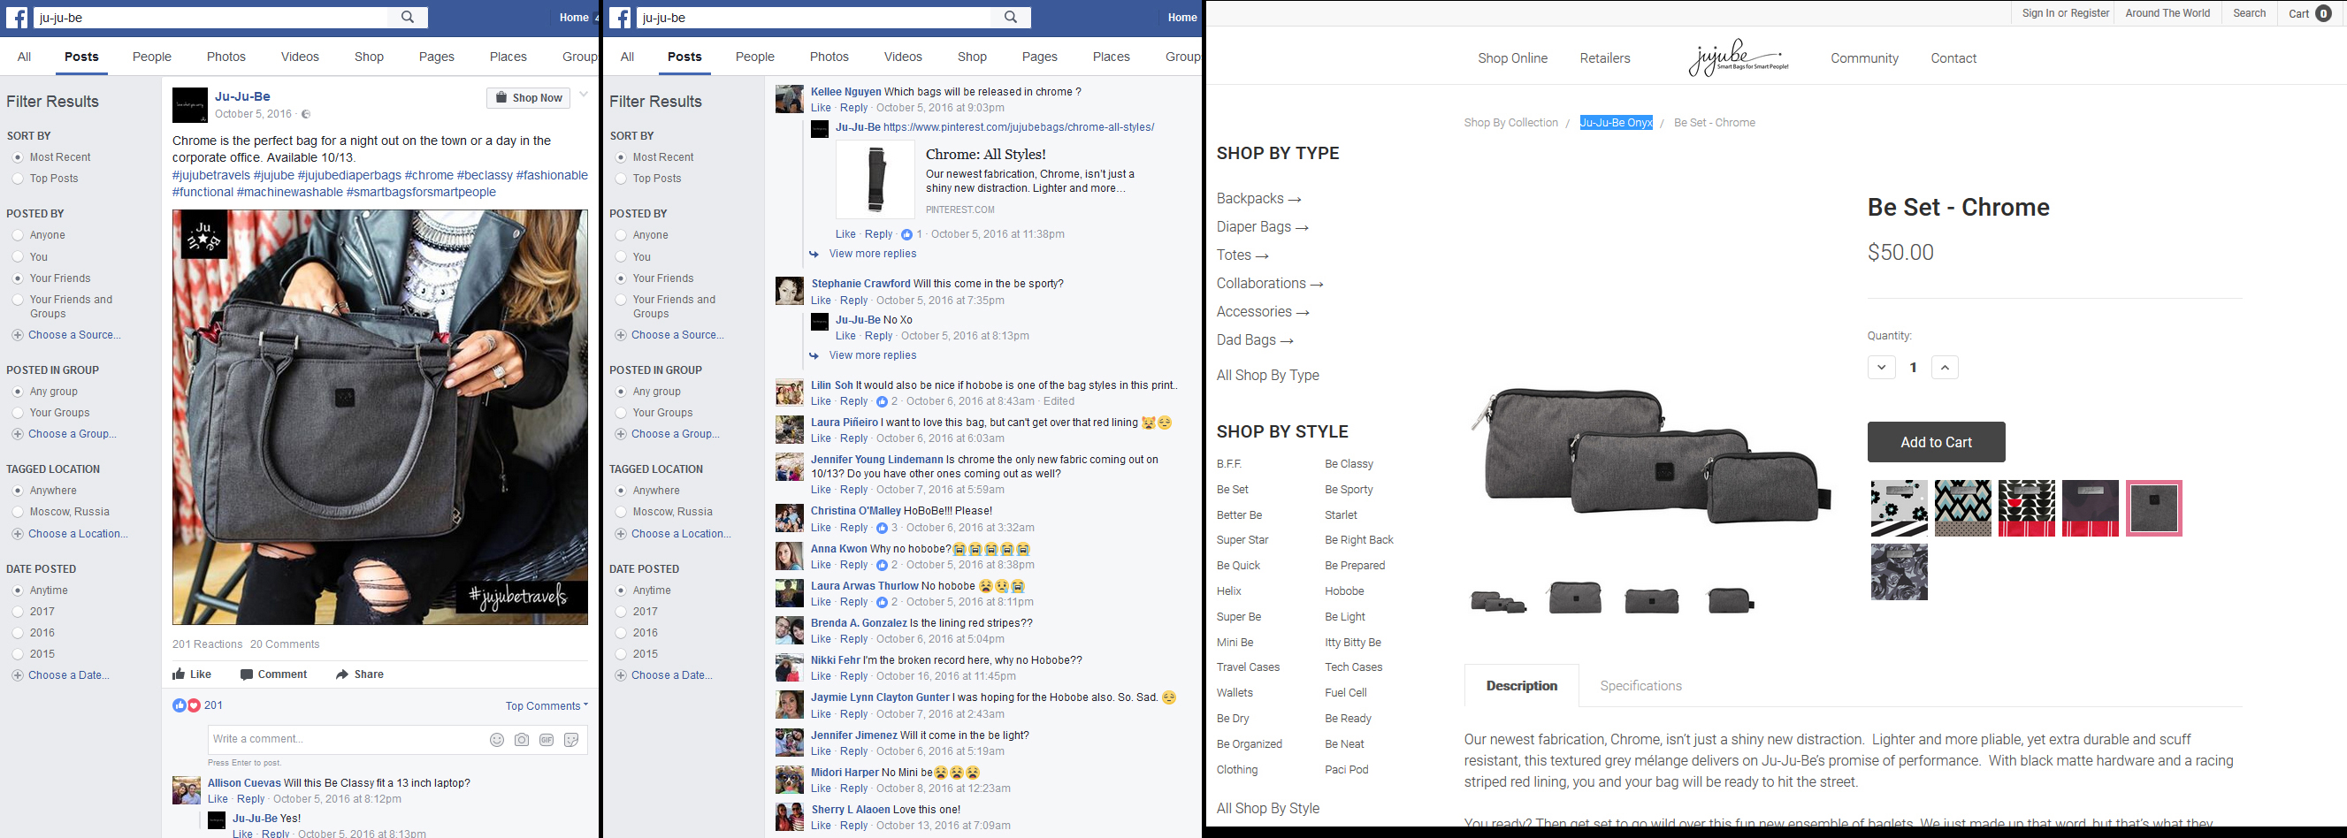The width and height of the screenshot is (2347, 838).
Task: Post a GIF using the GIF icon
Action: coord(547,740)
